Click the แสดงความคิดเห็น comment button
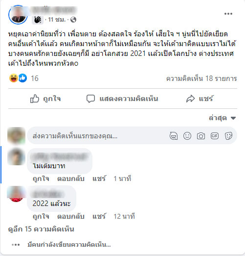The width and height of the screenshot is (245, 256). (x=122, y=99)
